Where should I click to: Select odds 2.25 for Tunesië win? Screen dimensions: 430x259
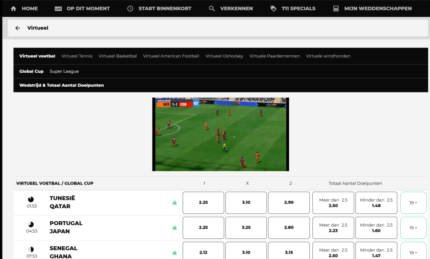[x=203, y=202]
